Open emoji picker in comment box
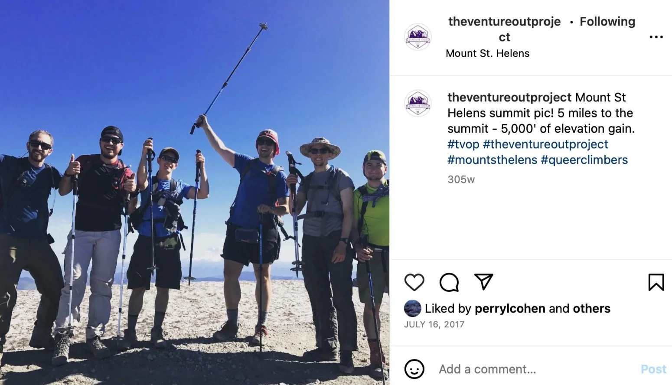The width and height of the screenshot is (672, 385). click(x=414, y=369)
